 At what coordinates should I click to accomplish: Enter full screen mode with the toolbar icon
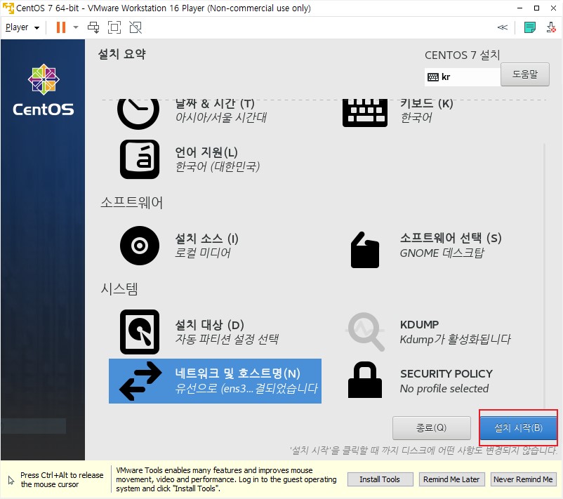coord(114,27)
